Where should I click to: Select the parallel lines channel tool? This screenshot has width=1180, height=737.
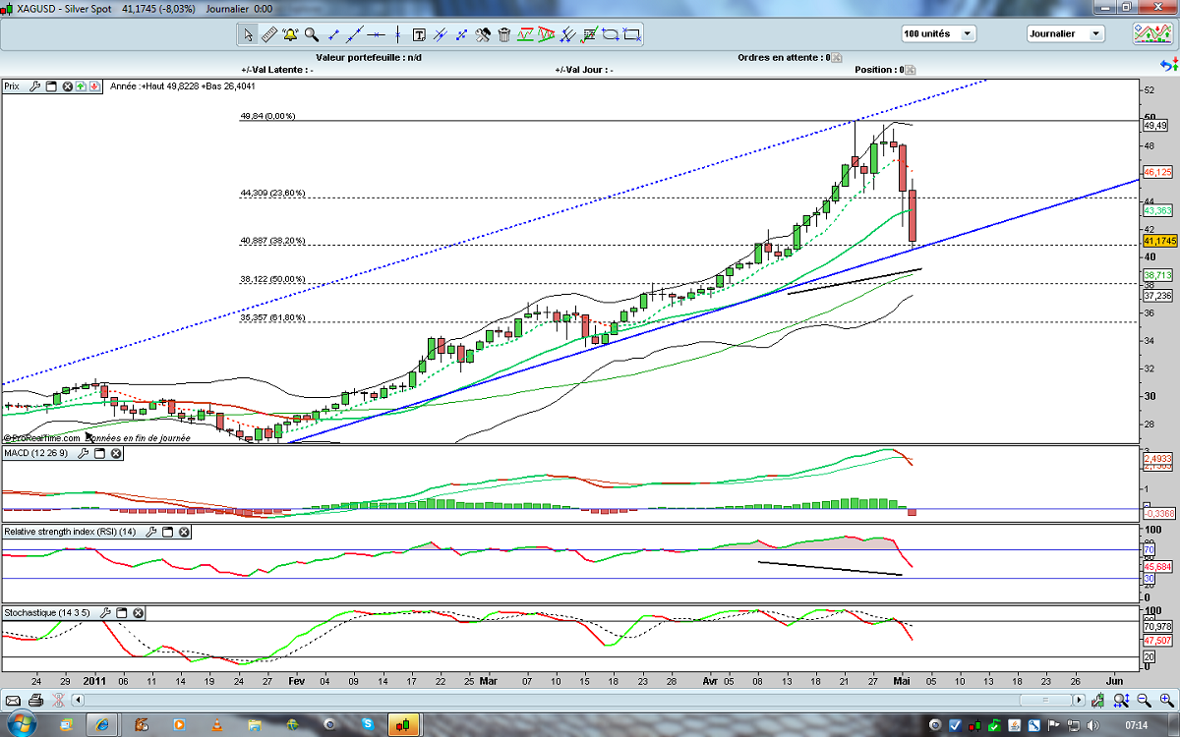[x=440, y=34]
